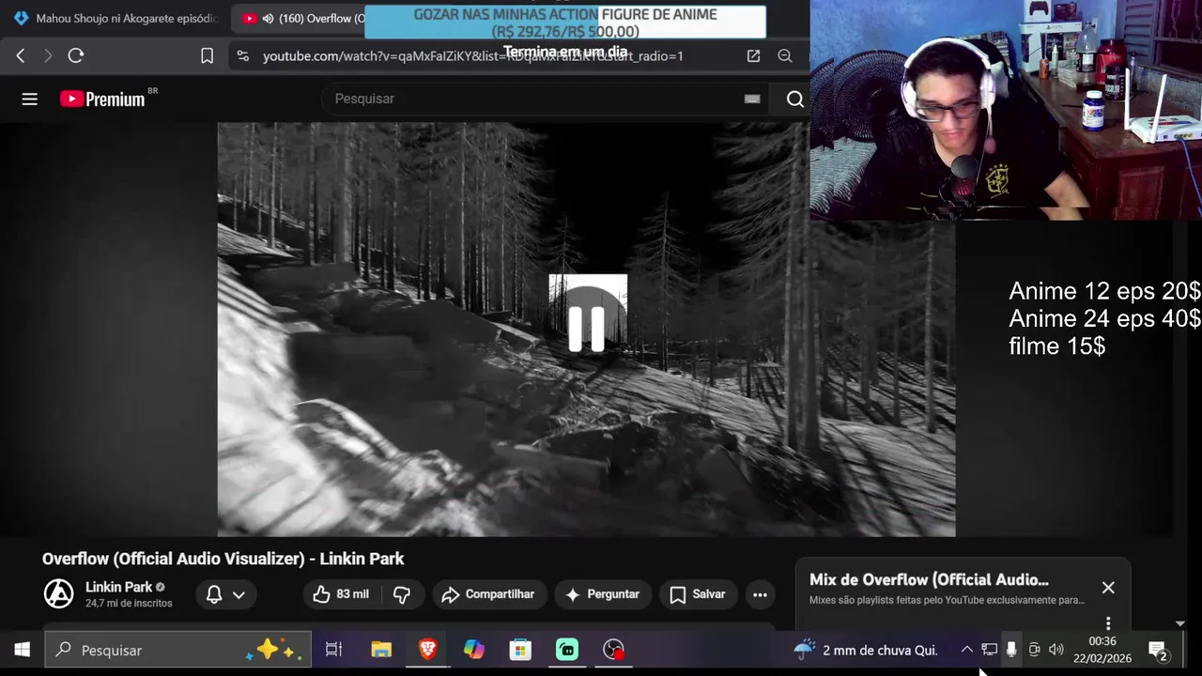Click the microphone tray icon
1202x676 pixels.
point(1011,650)
